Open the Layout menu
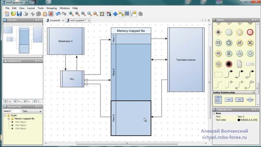This screenshot has width=261, height=147. click(x=31, y=8)
